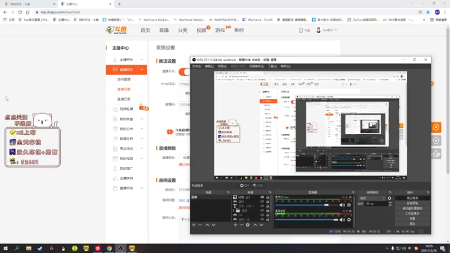Expand the 数据分析 sidebar section
The width and height of the screenshot is (450, 253).
point(142,138)
